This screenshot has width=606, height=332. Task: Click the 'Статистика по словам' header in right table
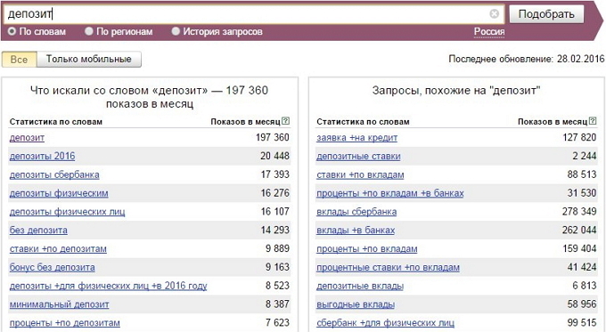coord(363,122)
